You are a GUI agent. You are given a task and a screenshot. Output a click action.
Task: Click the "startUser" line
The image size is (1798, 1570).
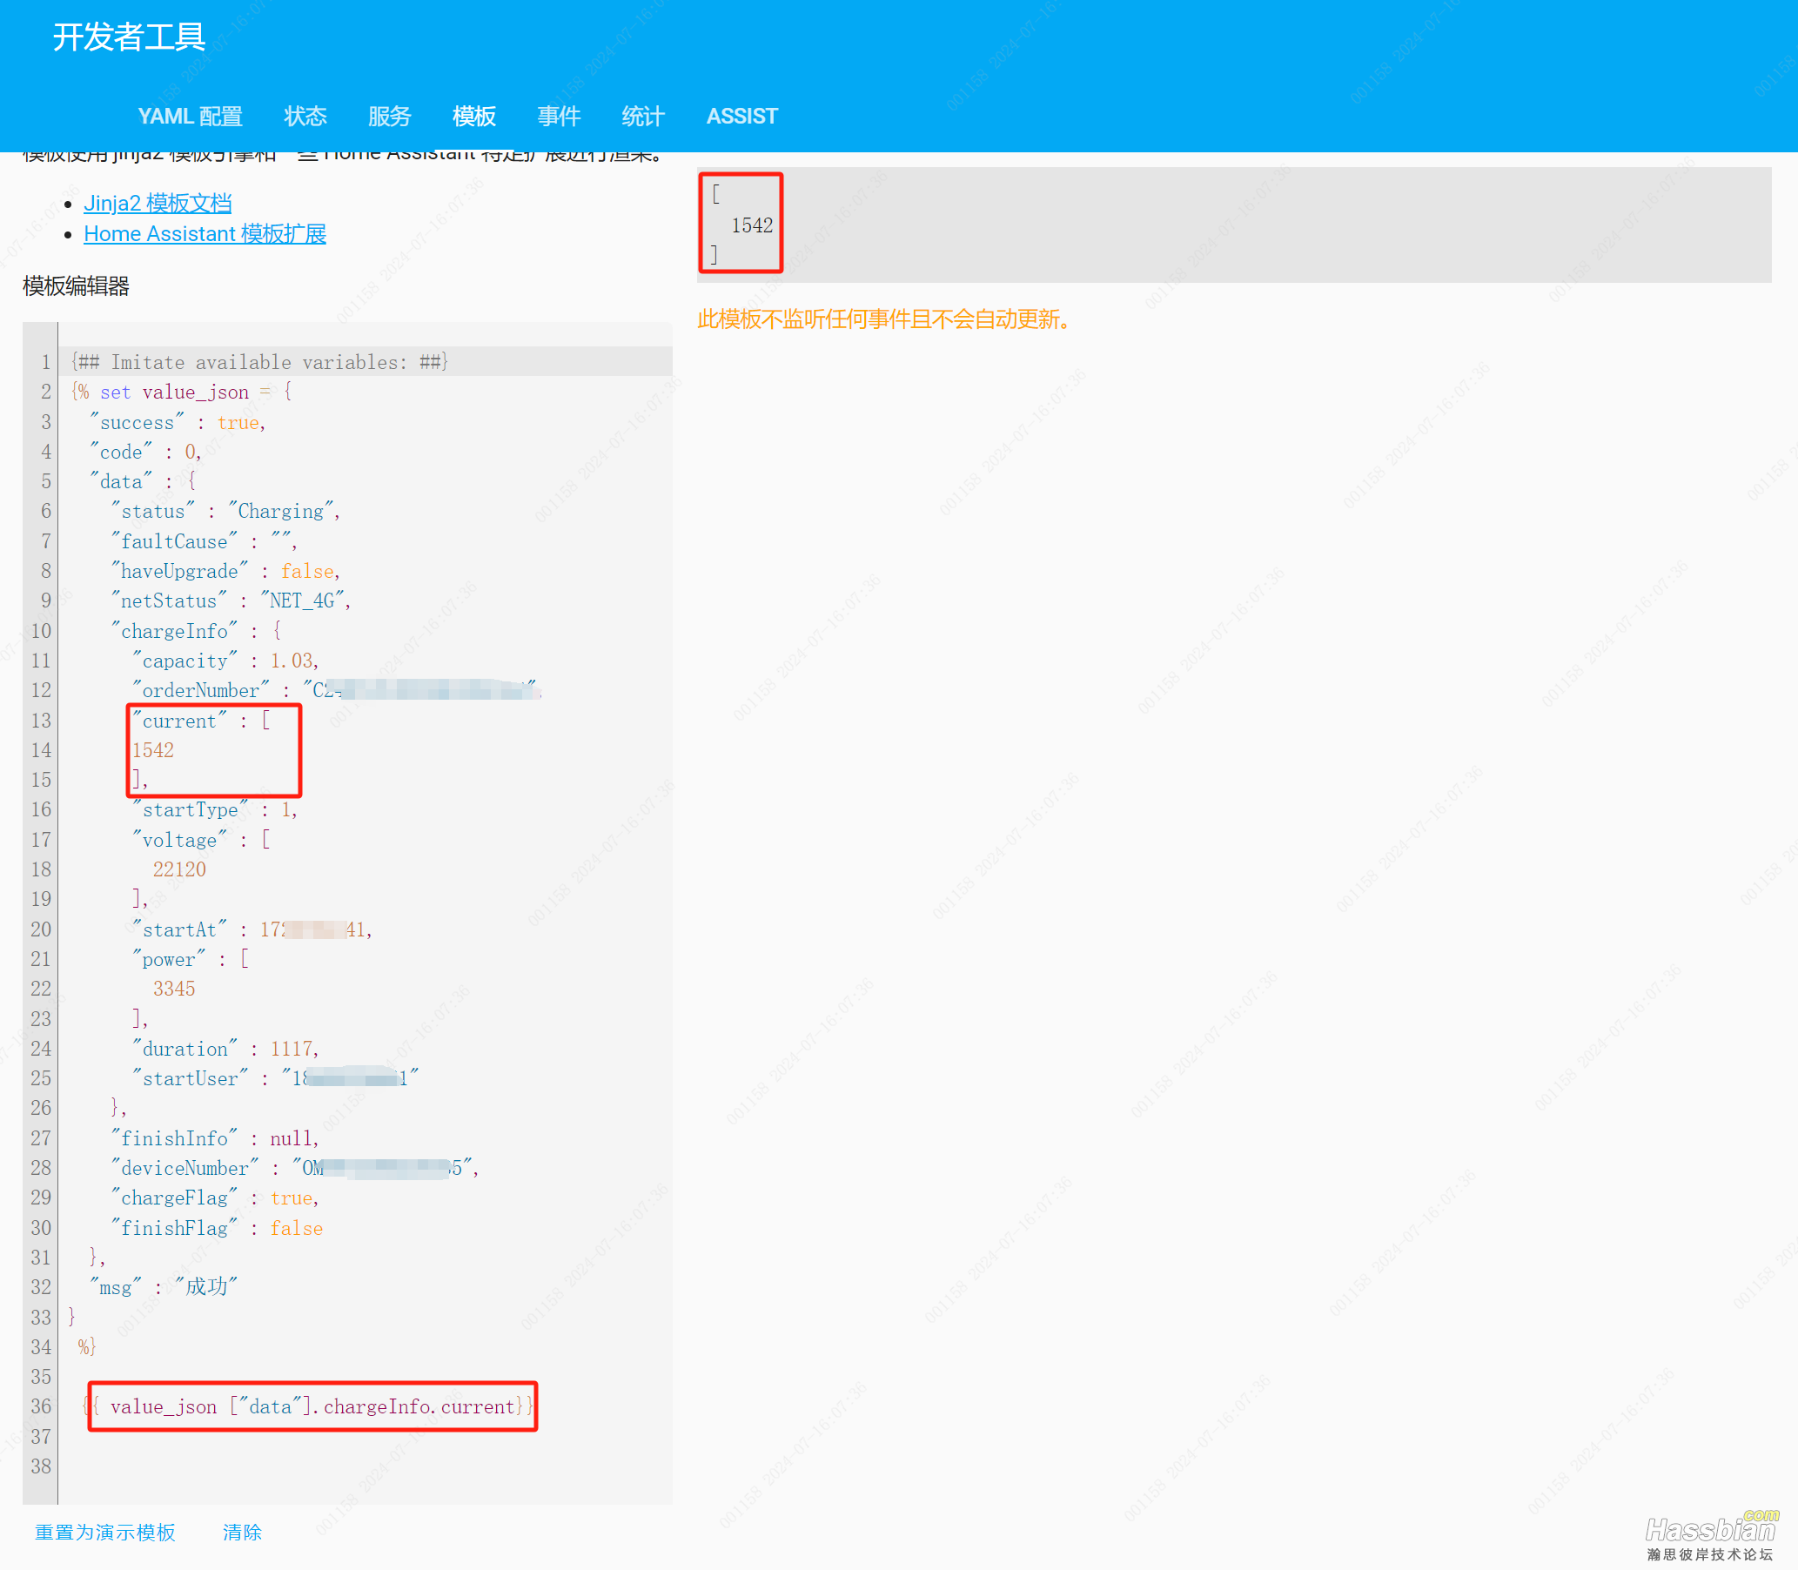tap(276, 1077)
